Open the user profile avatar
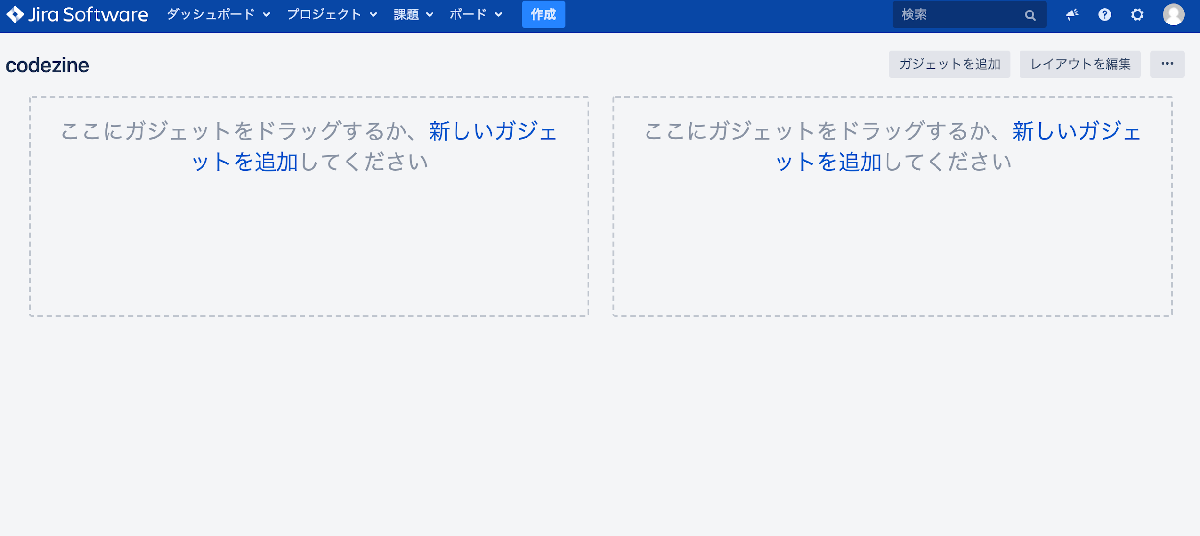The image size is (1200, 536). pyautogui.click(x=1173, y=15)
